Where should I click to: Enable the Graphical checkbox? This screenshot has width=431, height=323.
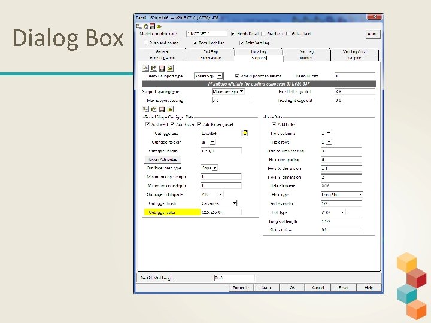tap(263, 33)
